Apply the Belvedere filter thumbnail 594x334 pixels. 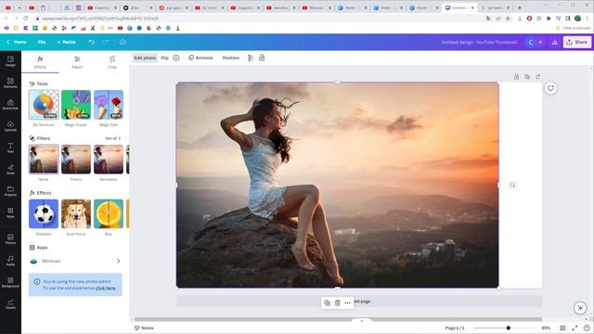(109, 159)
